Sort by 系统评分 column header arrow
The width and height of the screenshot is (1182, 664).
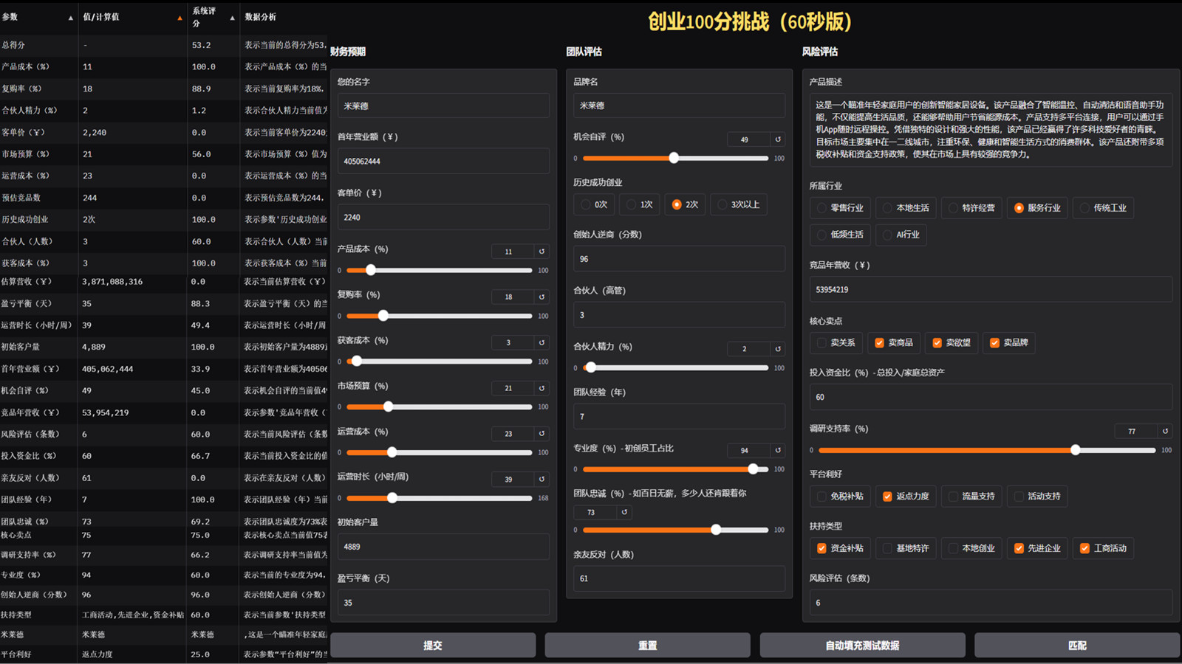coord(232,18)
